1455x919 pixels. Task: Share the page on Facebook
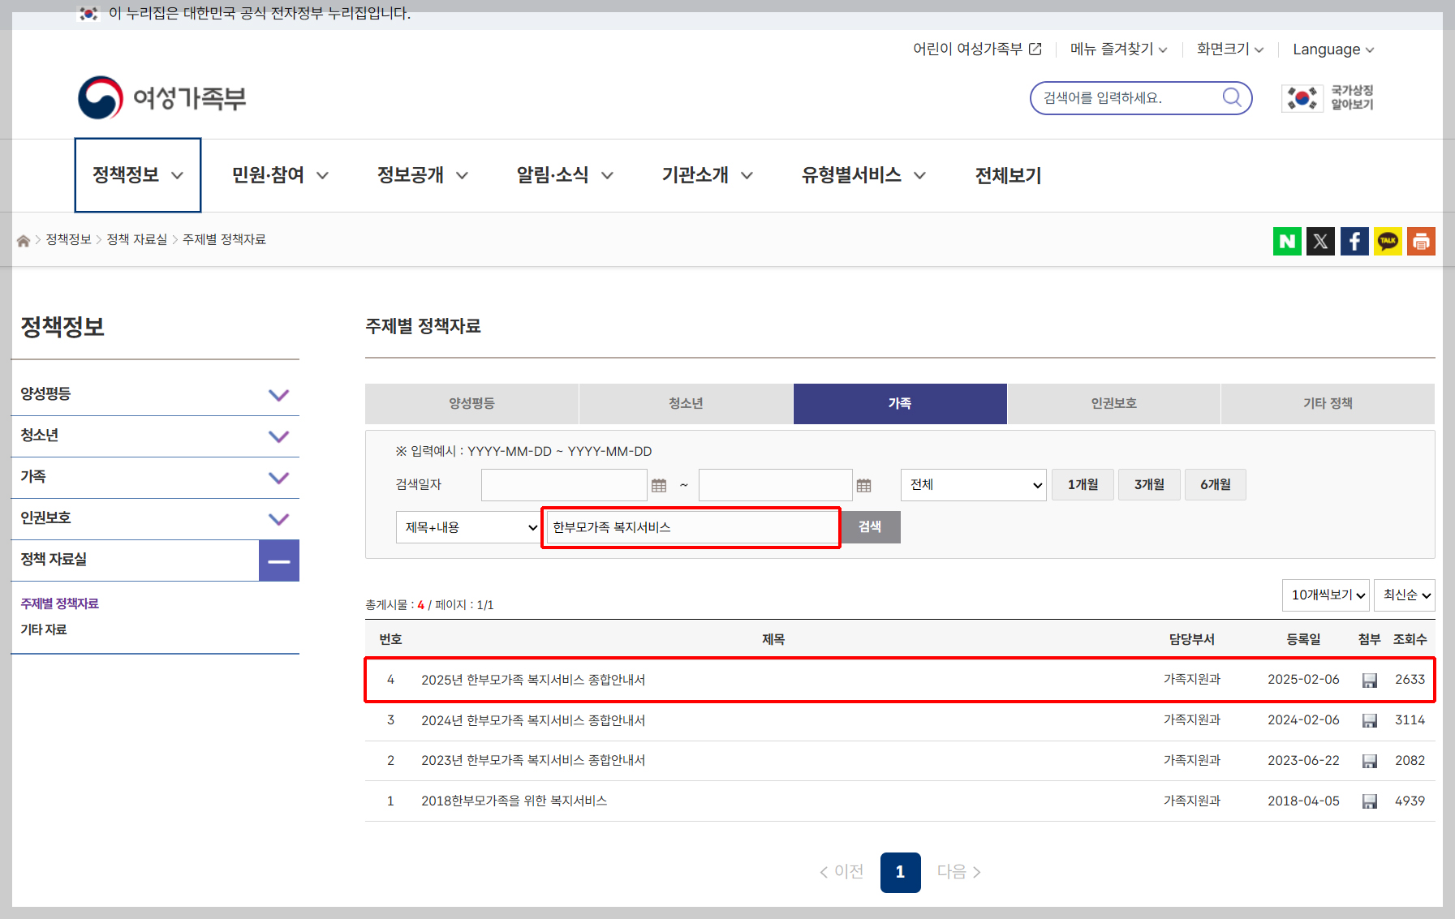1354,241
